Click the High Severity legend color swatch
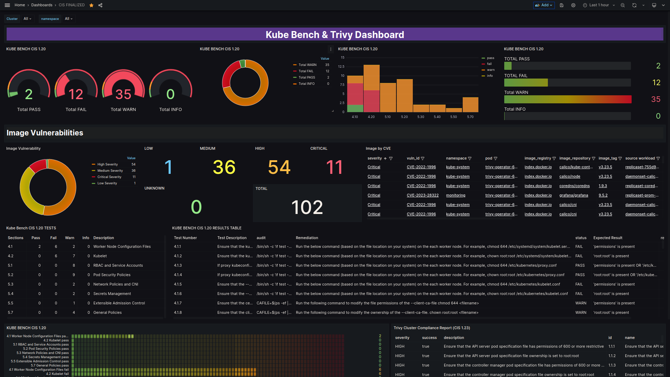The image size is (670, 377). click(94, 164)
